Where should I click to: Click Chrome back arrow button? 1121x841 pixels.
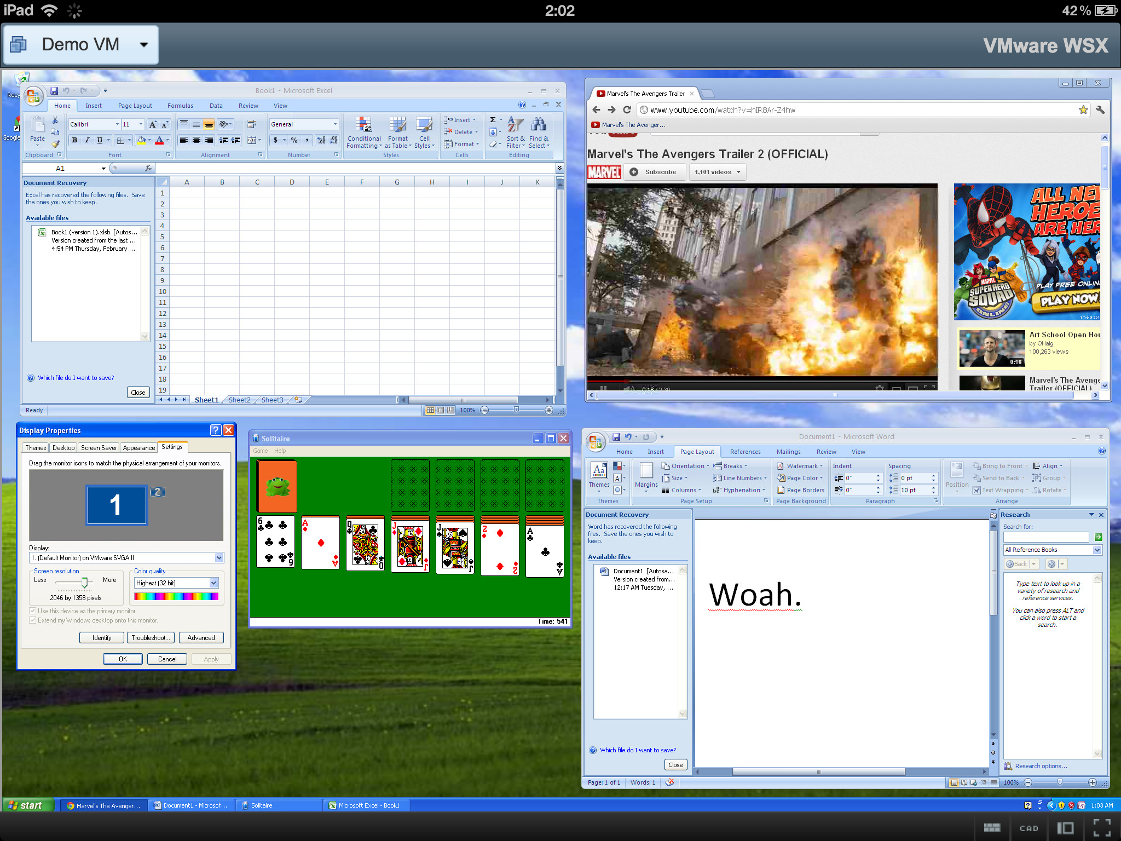(597, 110)
